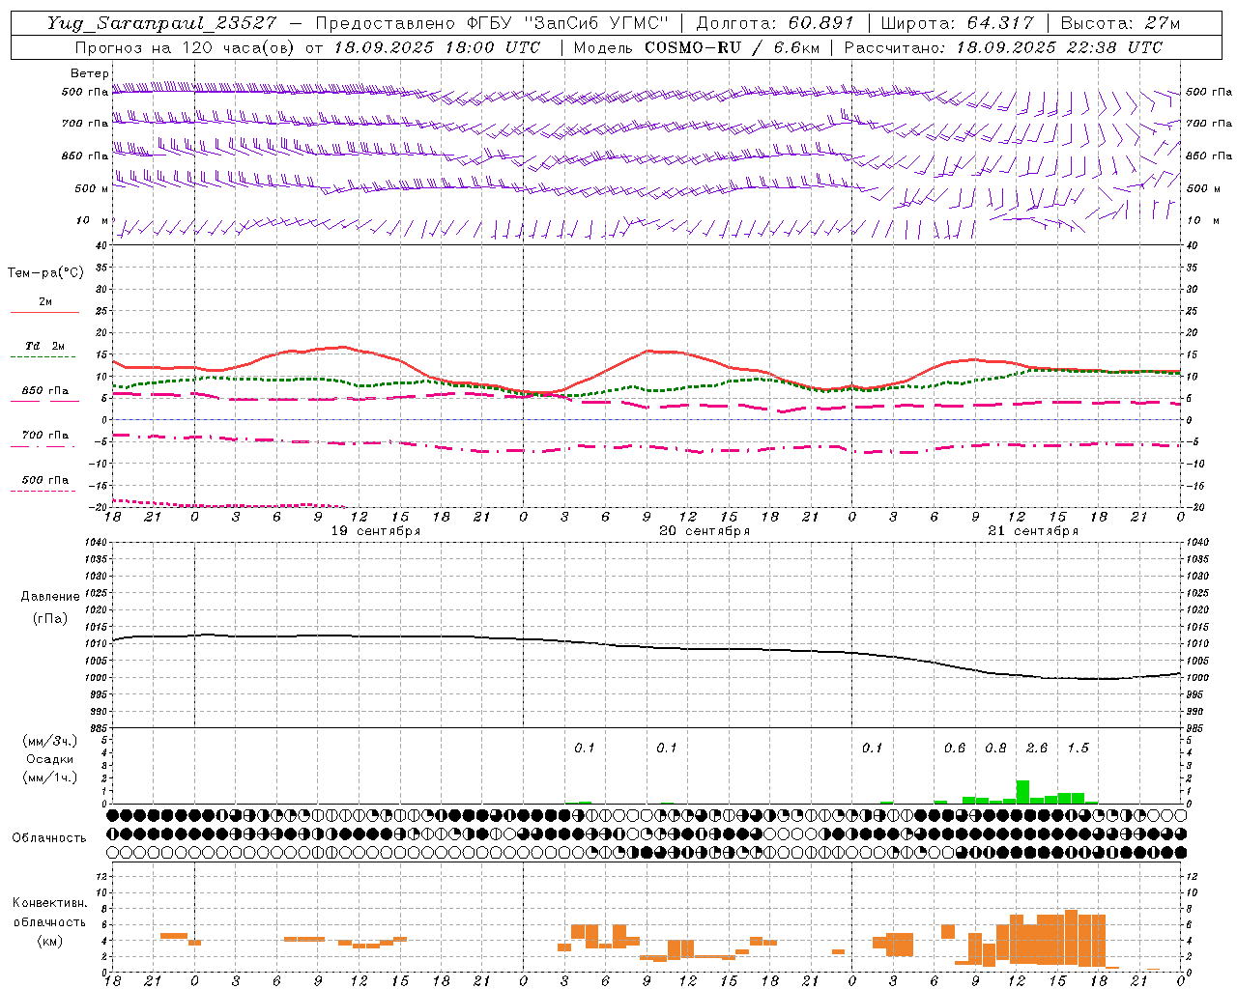Click the precipitation total 2.6
Viewport: 1237px width, 989px height.
click(1037, 749)
